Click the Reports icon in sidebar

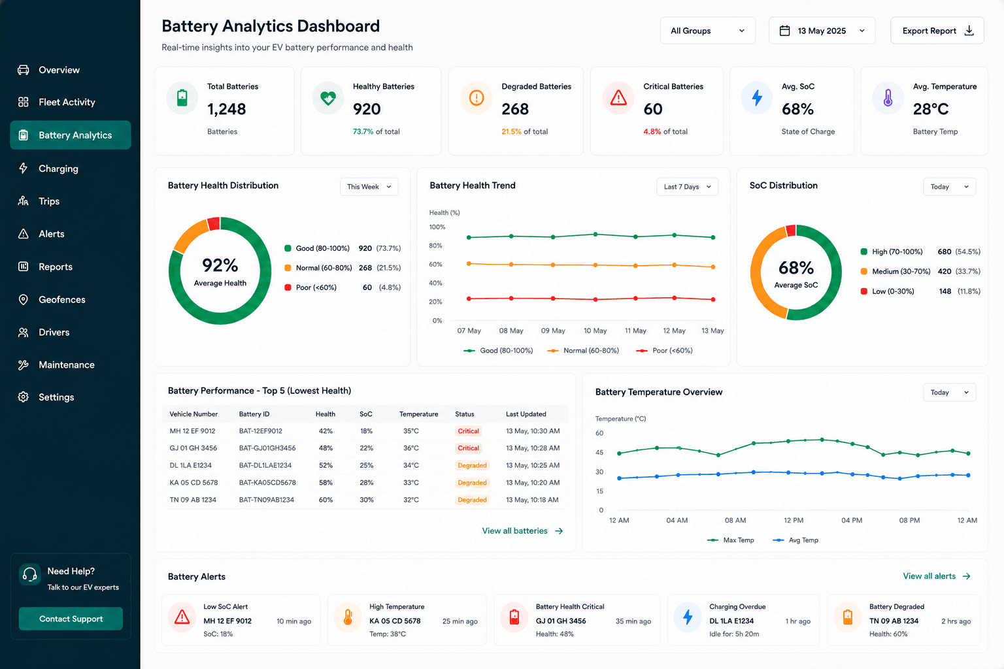click(x=24, y=267)
